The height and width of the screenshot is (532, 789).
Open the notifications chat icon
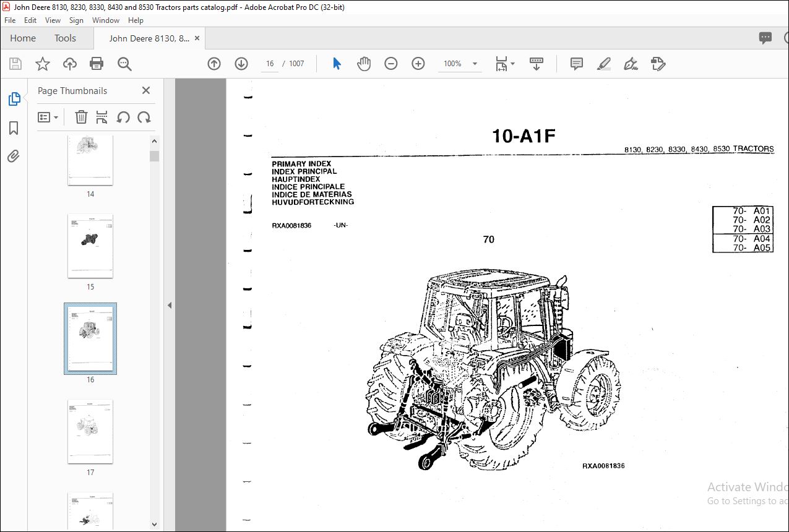[x=765, y=38]
